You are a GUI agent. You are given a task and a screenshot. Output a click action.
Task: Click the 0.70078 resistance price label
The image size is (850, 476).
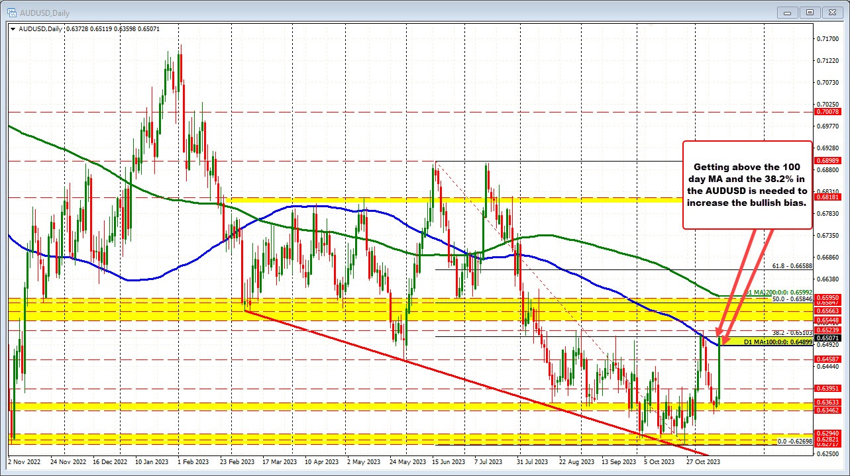point(829,113)
